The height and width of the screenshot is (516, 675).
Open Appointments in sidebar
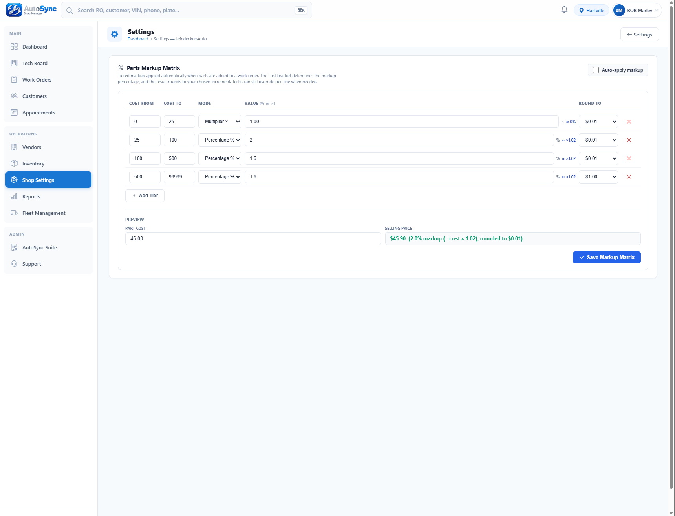48,113
